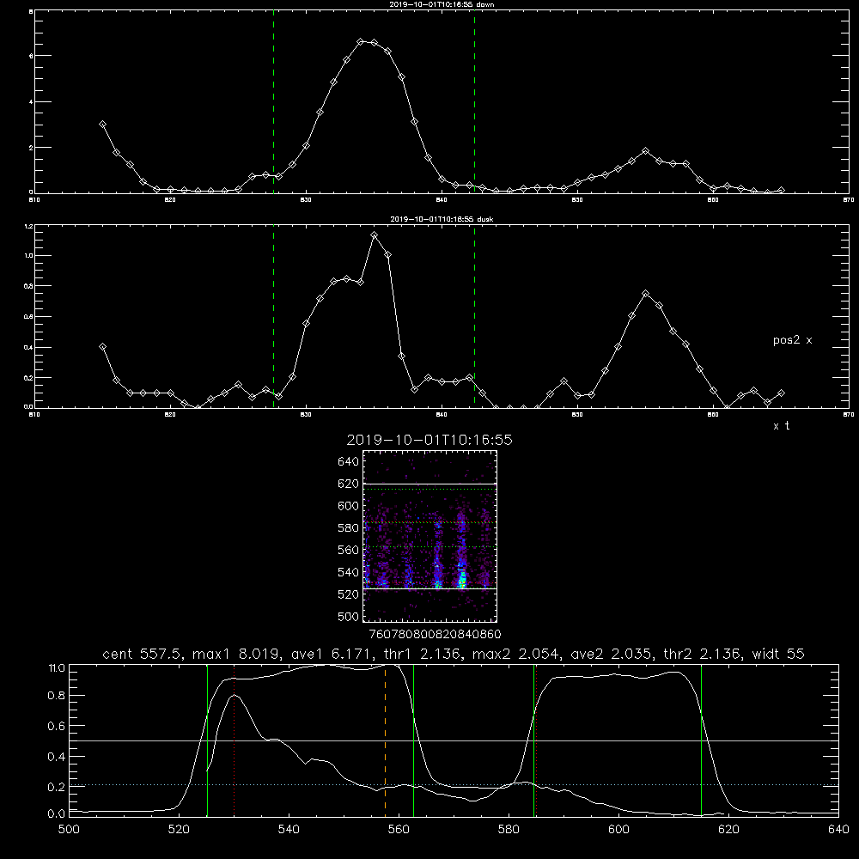This screenshot has height=859, width=859.
Task: Click the spectrogram title 2019-10-01T10:16:55
Action: click(429, 440)
